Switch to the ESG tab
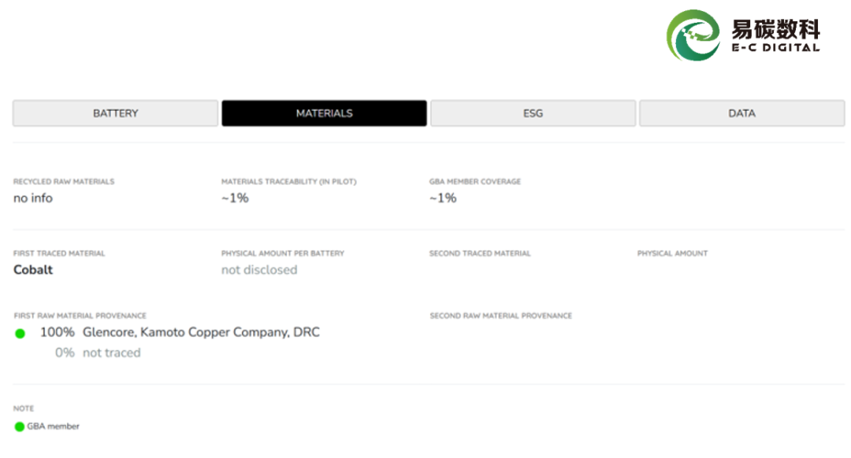Screen dimensions: 851x458 (533, 113)
